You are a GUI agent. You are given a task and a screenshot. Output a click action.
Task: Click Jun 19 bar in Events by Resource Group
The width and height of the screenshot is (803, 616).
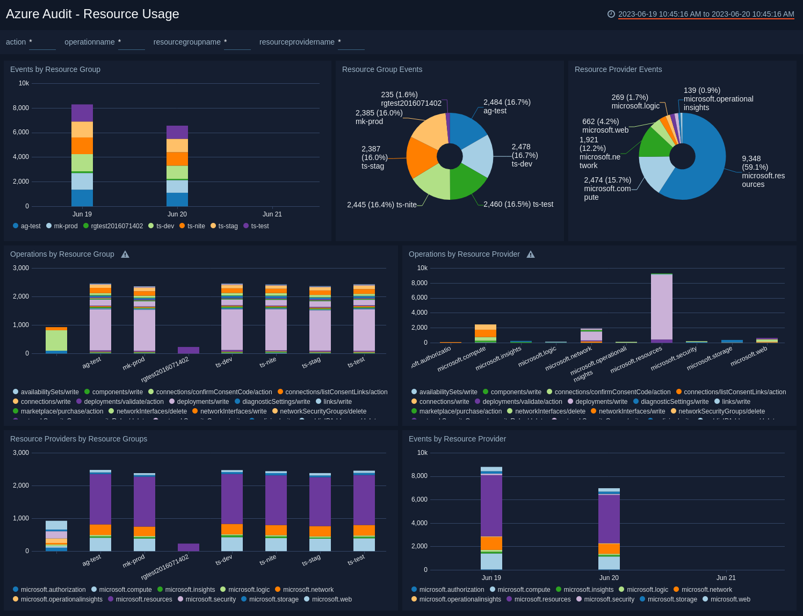[82, 155]
